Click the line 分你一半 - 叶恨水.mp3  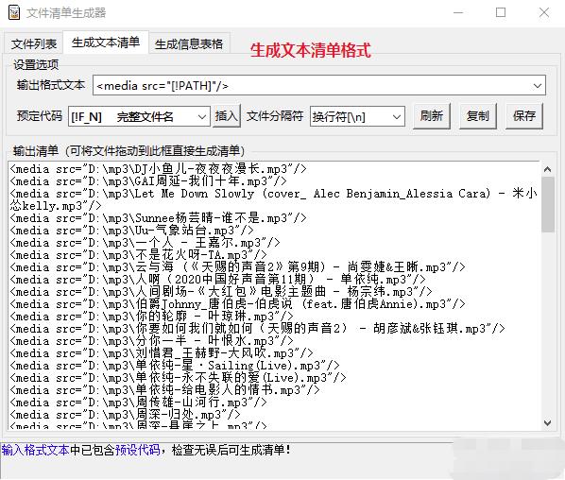tap(152, 340)
